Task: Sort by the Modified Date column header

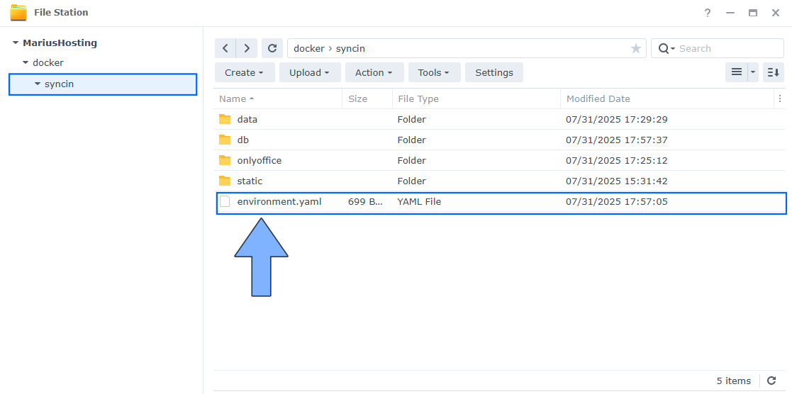Action: pos(666,99)
